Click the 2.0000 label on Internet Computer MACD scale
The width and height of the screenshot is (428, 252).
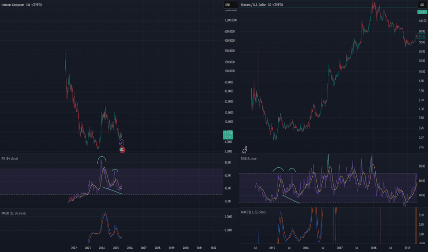pos(228,217)
